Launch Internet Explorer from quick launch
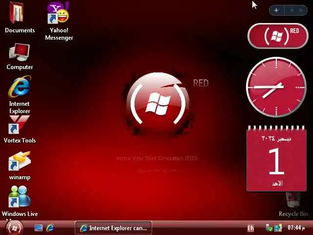The width and height of the screenshot is (313, 235). [50, 228]
